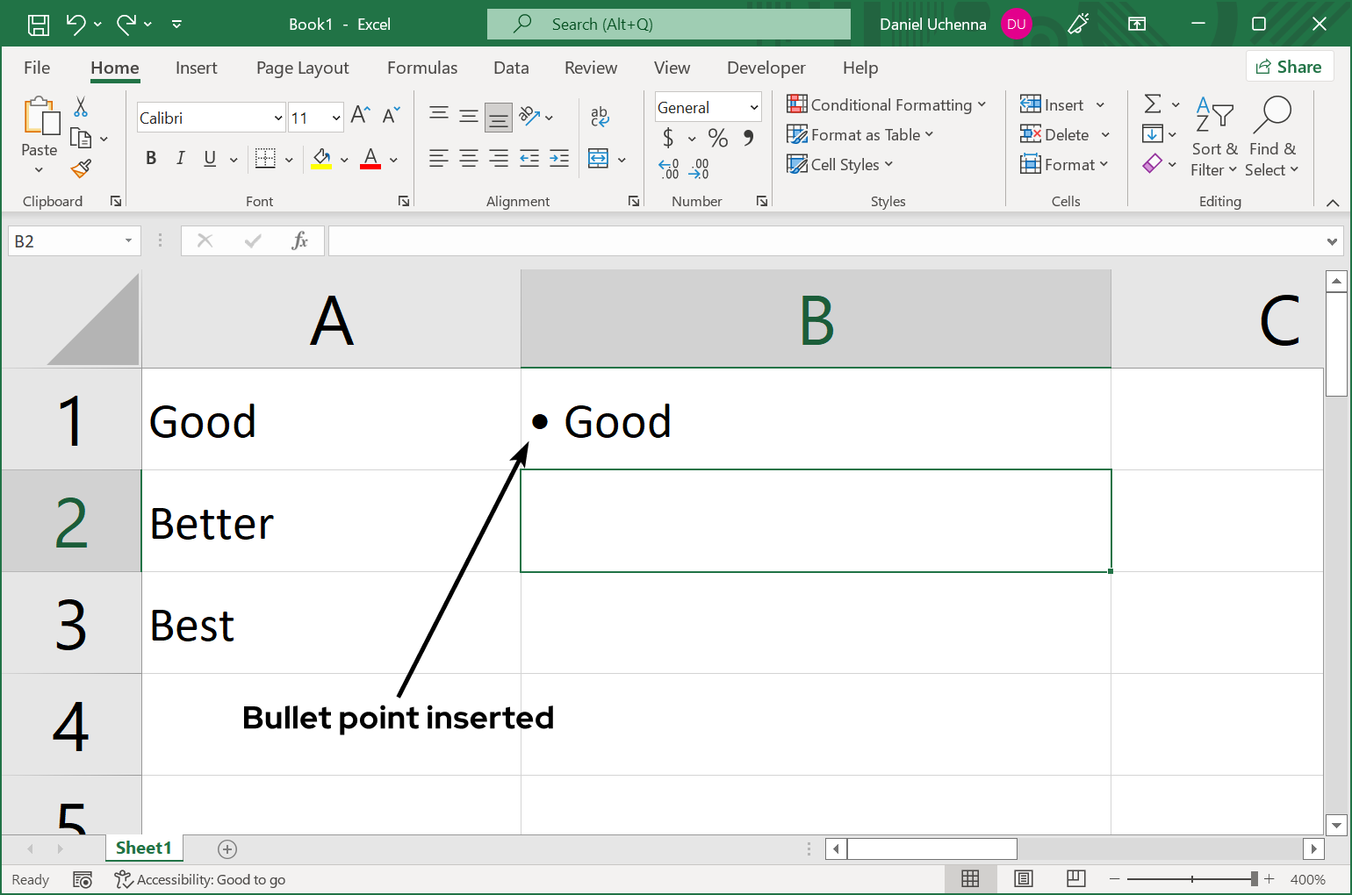This screenshot has height=895, width=1352.
Task: Open Conditional Formatting options
Action: 887,104
